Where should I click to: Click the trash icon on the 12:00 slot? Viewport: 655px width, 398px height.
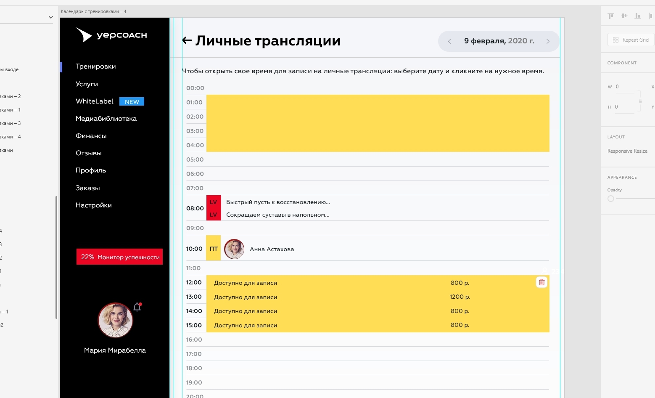[x=541, y=282]
